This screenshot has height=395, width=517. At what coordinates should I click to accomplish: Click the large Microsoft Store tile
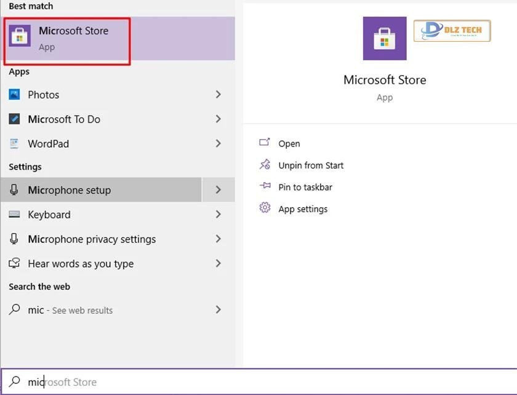point(384,38)
